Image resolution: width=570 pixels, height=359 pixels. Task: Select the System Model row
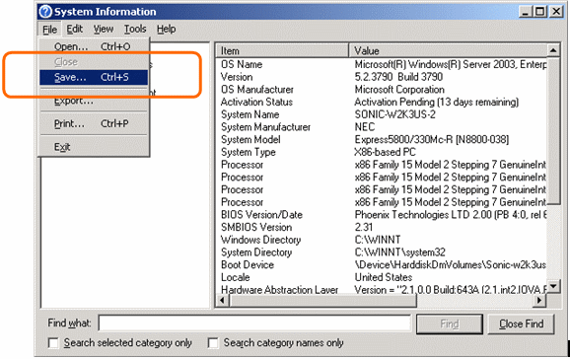(x=382, y=140)
